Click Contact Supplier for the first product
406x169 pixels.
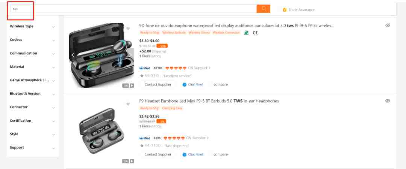[158, 85]
